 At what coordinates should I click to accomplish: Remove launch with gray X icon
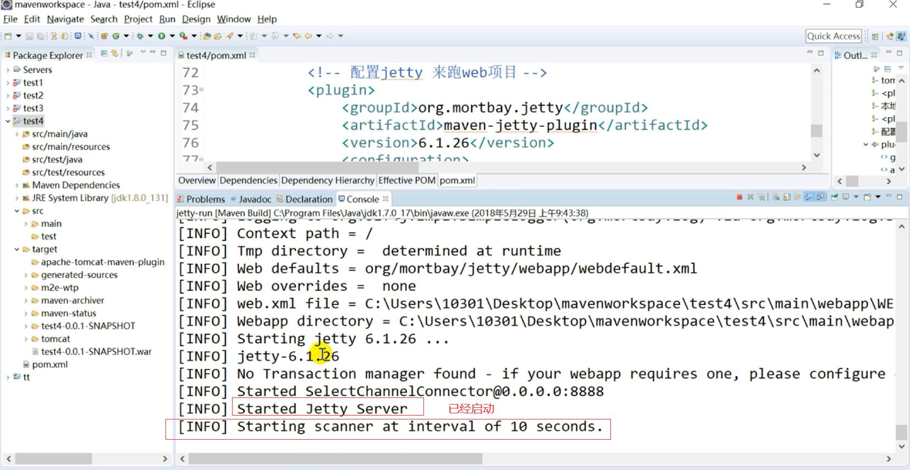pyautogui.click(x=750, y=197)
